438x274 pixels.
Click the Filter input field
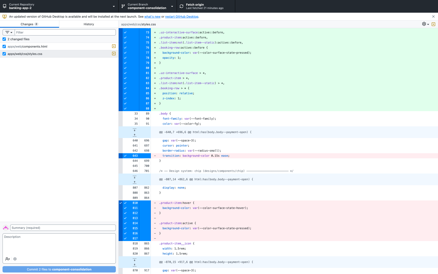pyautogui.click(x=65, y=32)
